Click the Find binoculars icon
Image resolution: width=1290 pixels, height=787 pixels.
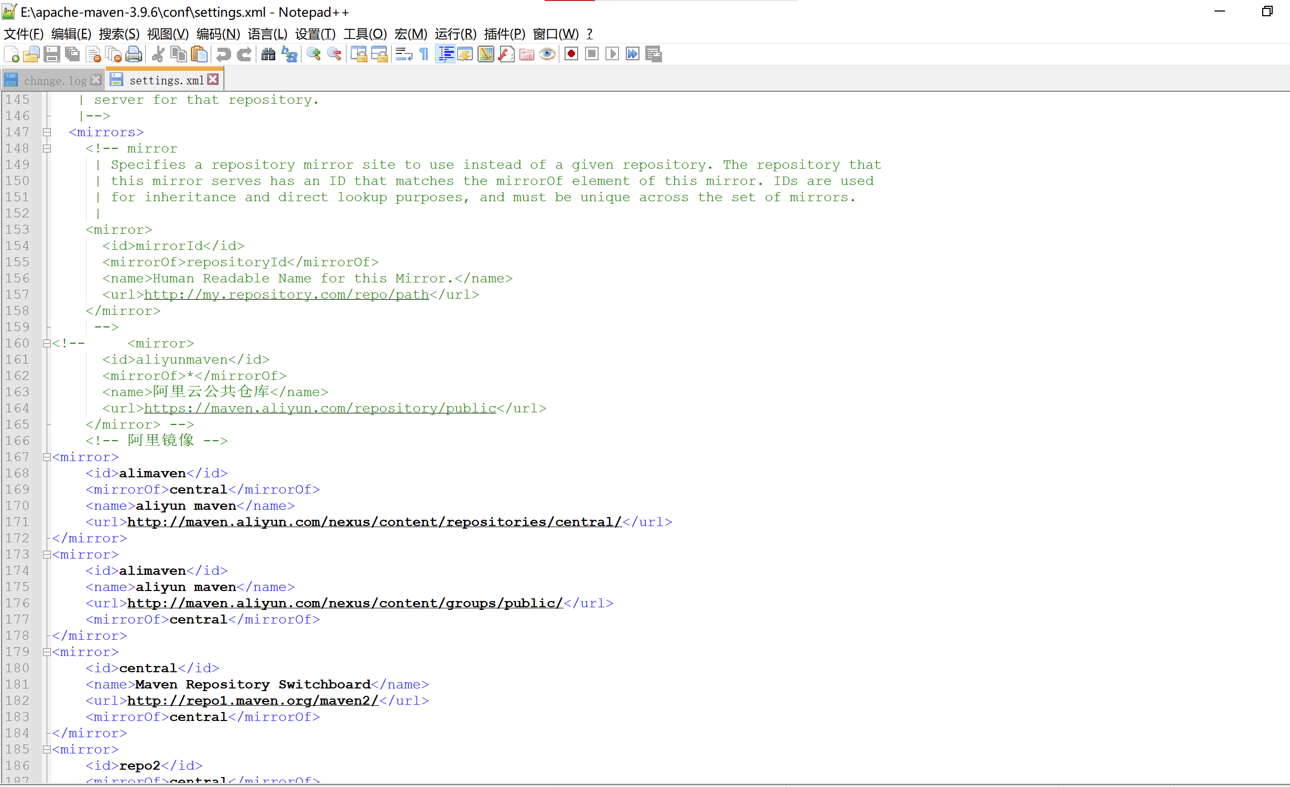click(x=268, y=54)
